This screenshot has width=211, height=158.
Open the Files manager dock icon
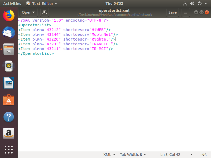[x=9, y=49]
